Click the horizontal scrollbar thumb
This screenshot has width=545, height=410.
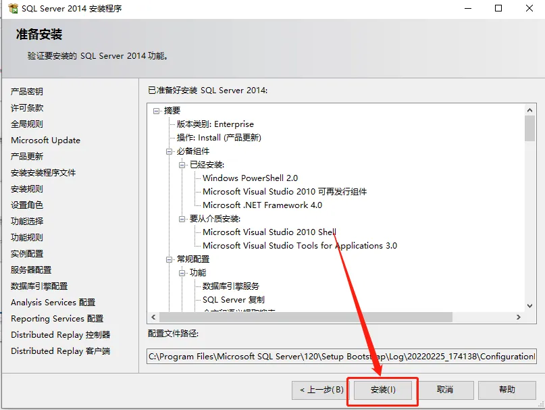(x=306, y=317)
